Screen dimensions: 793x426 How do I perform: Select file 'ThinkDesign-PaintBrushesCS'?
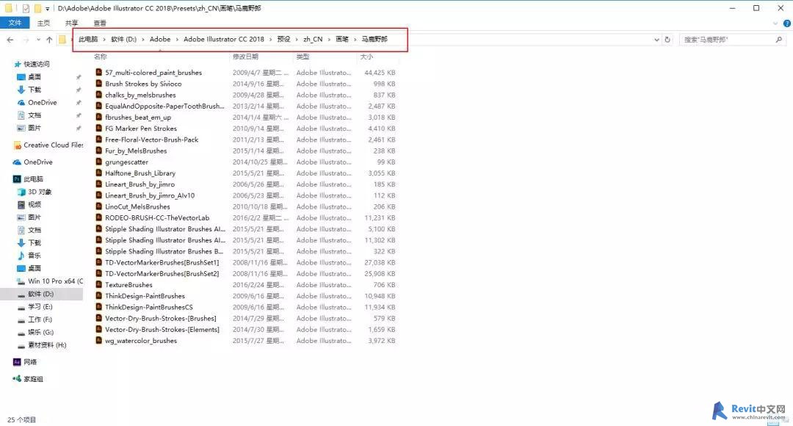148,307
